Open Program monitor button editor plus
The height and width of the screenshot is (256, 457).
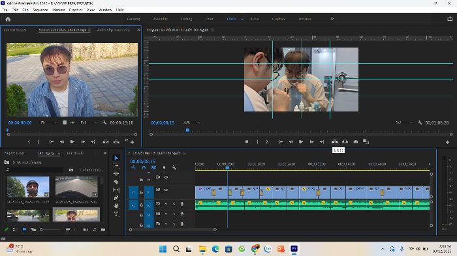(x=447, y=142)
